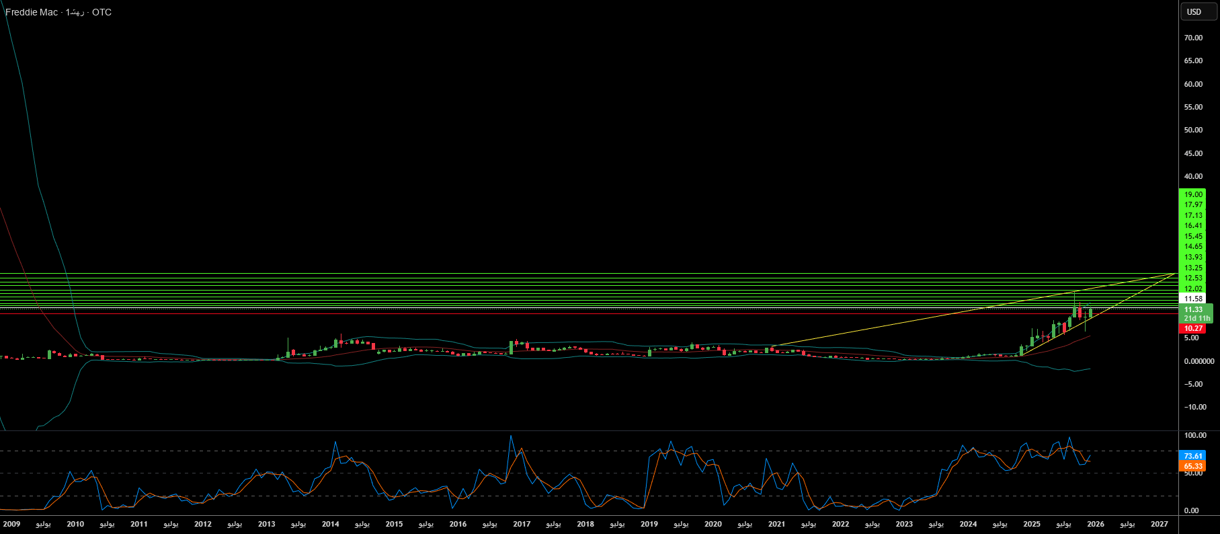Click the 16.41 green level label
1220x534 pixels.
[1193, 225]
